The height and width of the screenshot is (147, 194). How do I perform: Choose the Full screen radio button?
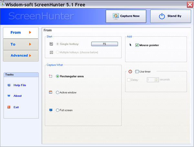(x=58, y=110)
